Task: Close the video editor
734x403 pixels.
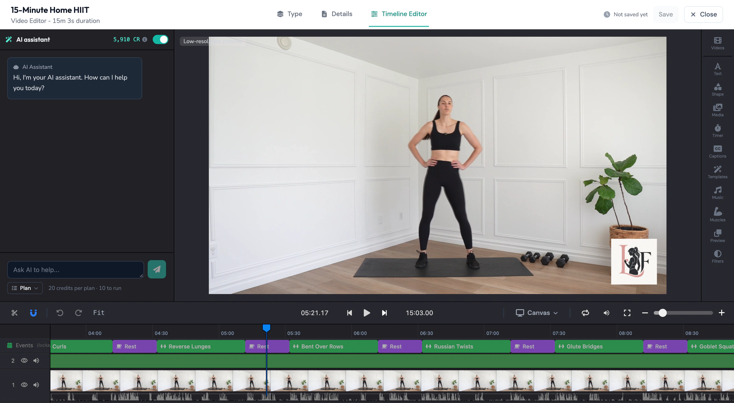Action: coord(703,14)
